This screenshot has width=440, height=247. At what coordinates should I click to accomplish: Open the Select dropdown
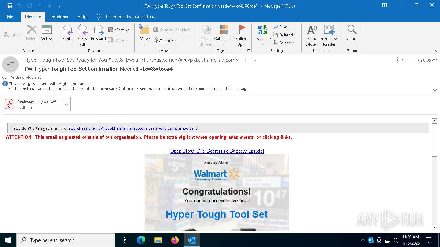coord(284,43)
